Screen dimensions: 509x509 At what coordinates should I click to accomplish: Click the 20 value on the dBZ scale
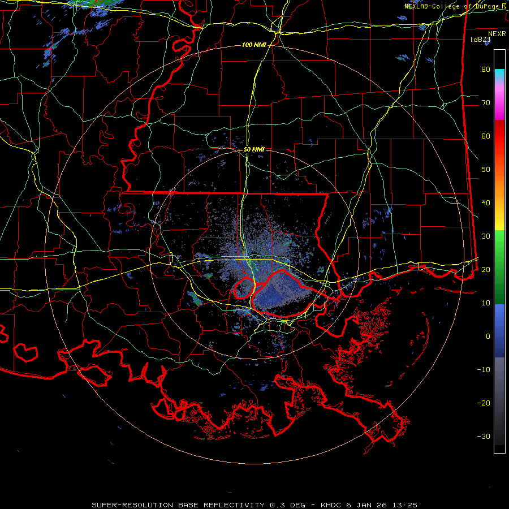(x=486, y=269)
